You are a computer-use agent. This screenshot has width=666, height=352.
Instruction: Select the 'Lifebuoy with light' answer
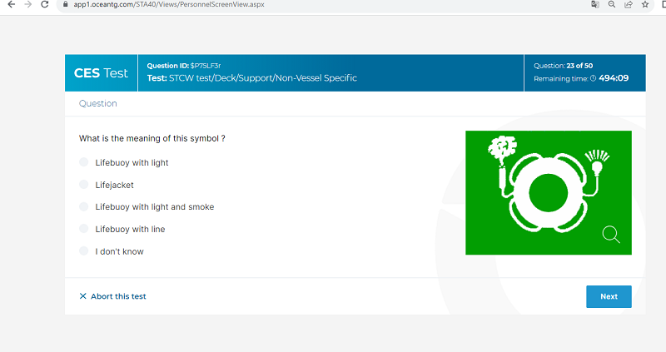84,162
